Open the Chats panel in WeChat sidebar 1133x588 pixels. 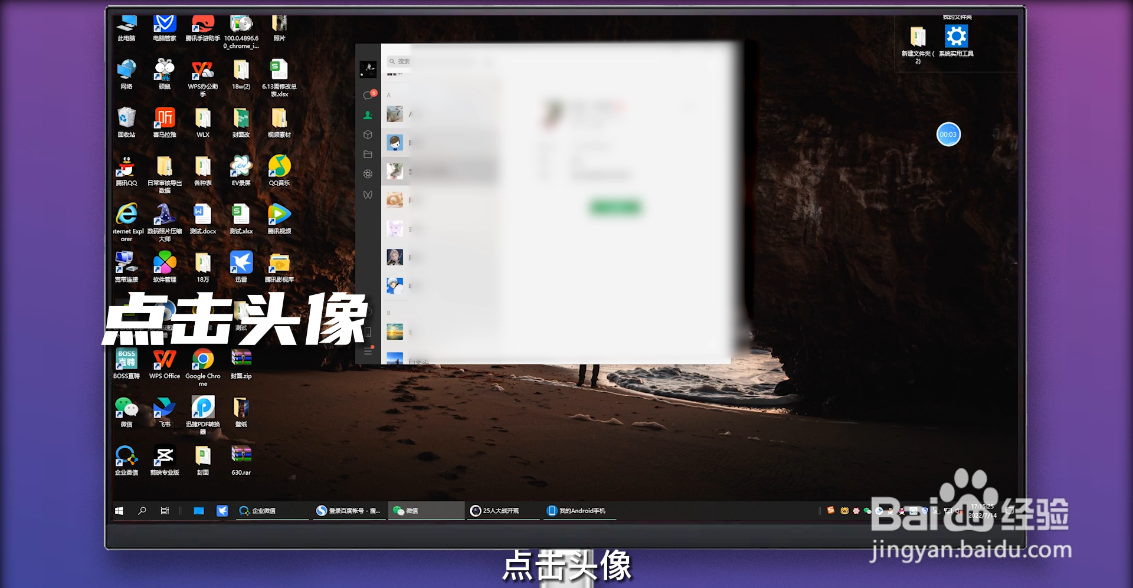[x=368, y=93]
